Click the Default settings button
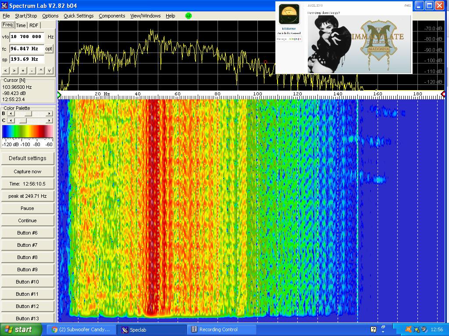 point(27,158)
